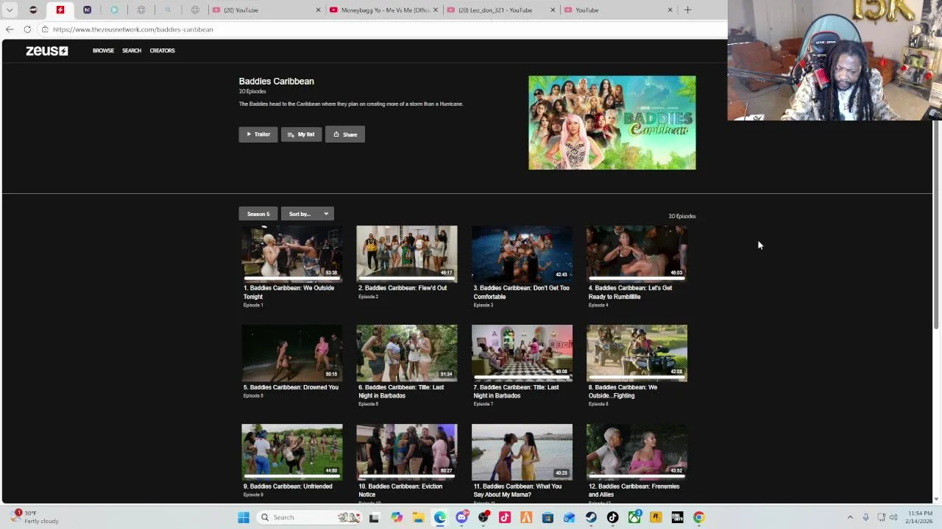Screen dimensions: 942x529
Task: Launch Copilot from the taskbar
Action: 397,517
